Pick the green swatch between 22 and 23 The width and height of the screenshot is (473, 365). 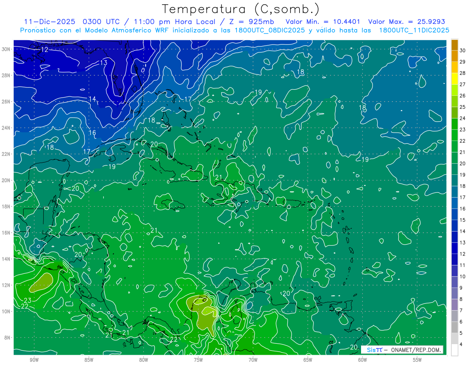click(454, 135)
